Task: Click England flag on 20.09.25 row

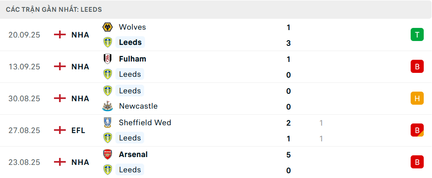Action: click(60, 35)
